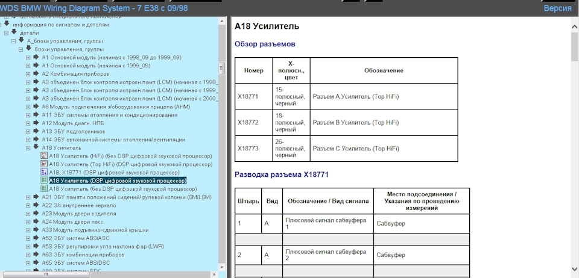
Task: Click the content pane scroll-up arrow
Action: pyautogui.click(x=575, y=27)
